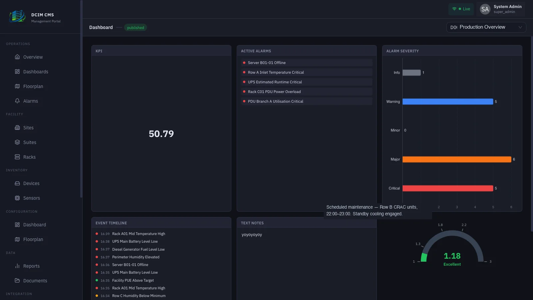Click the main page vertical scrollbar
This screenshot has height=300, width=533.
point(531,134)
